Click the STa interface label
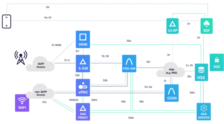 tap(45, 102)
